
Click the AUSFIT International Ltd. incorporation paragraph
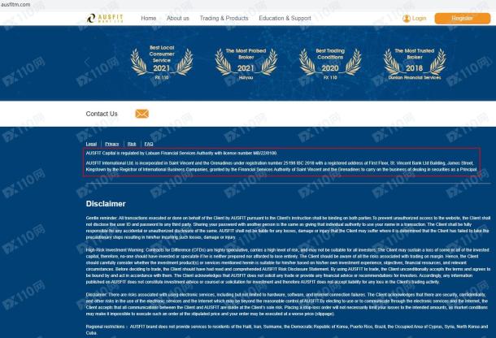(281, 167)
